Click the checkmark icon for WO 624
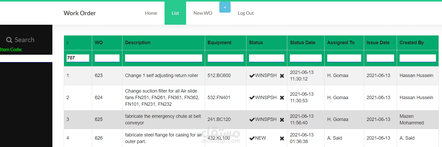 252,98
